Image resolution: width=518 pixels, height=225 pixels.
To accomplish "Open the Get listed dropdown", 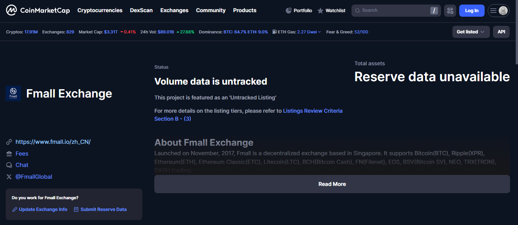I will 470,31.
